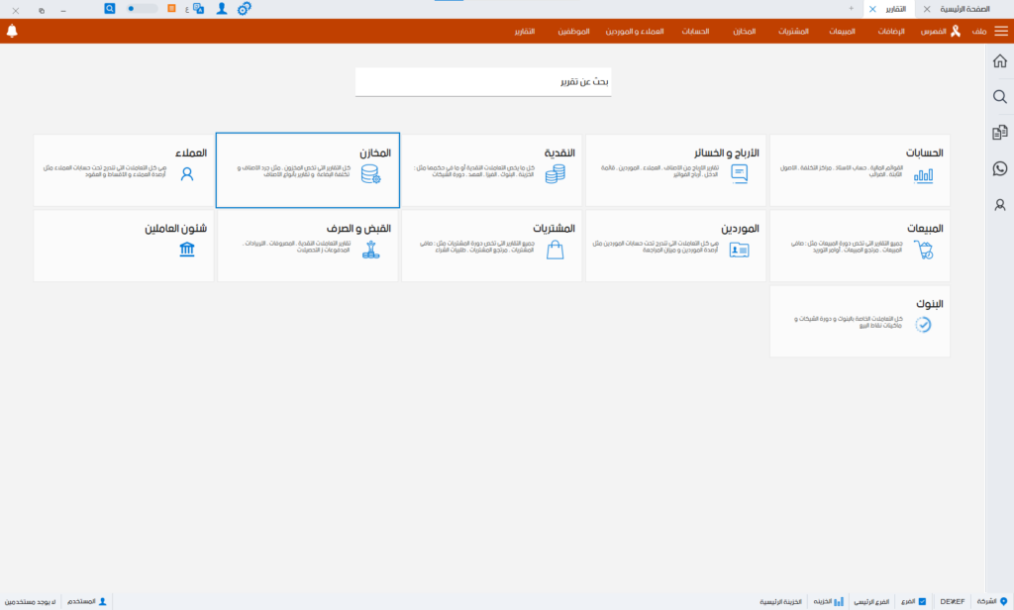This screenshot has height=610, width=1014.
Task: Click the user profile icon in sidebar
Action: (999, 205)
